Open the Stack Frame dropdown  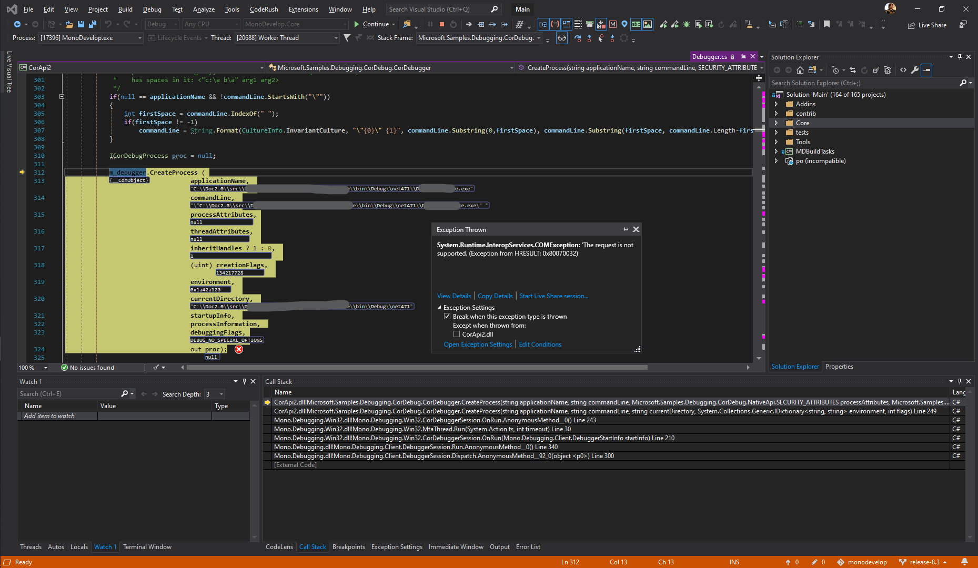coord(540,37)
